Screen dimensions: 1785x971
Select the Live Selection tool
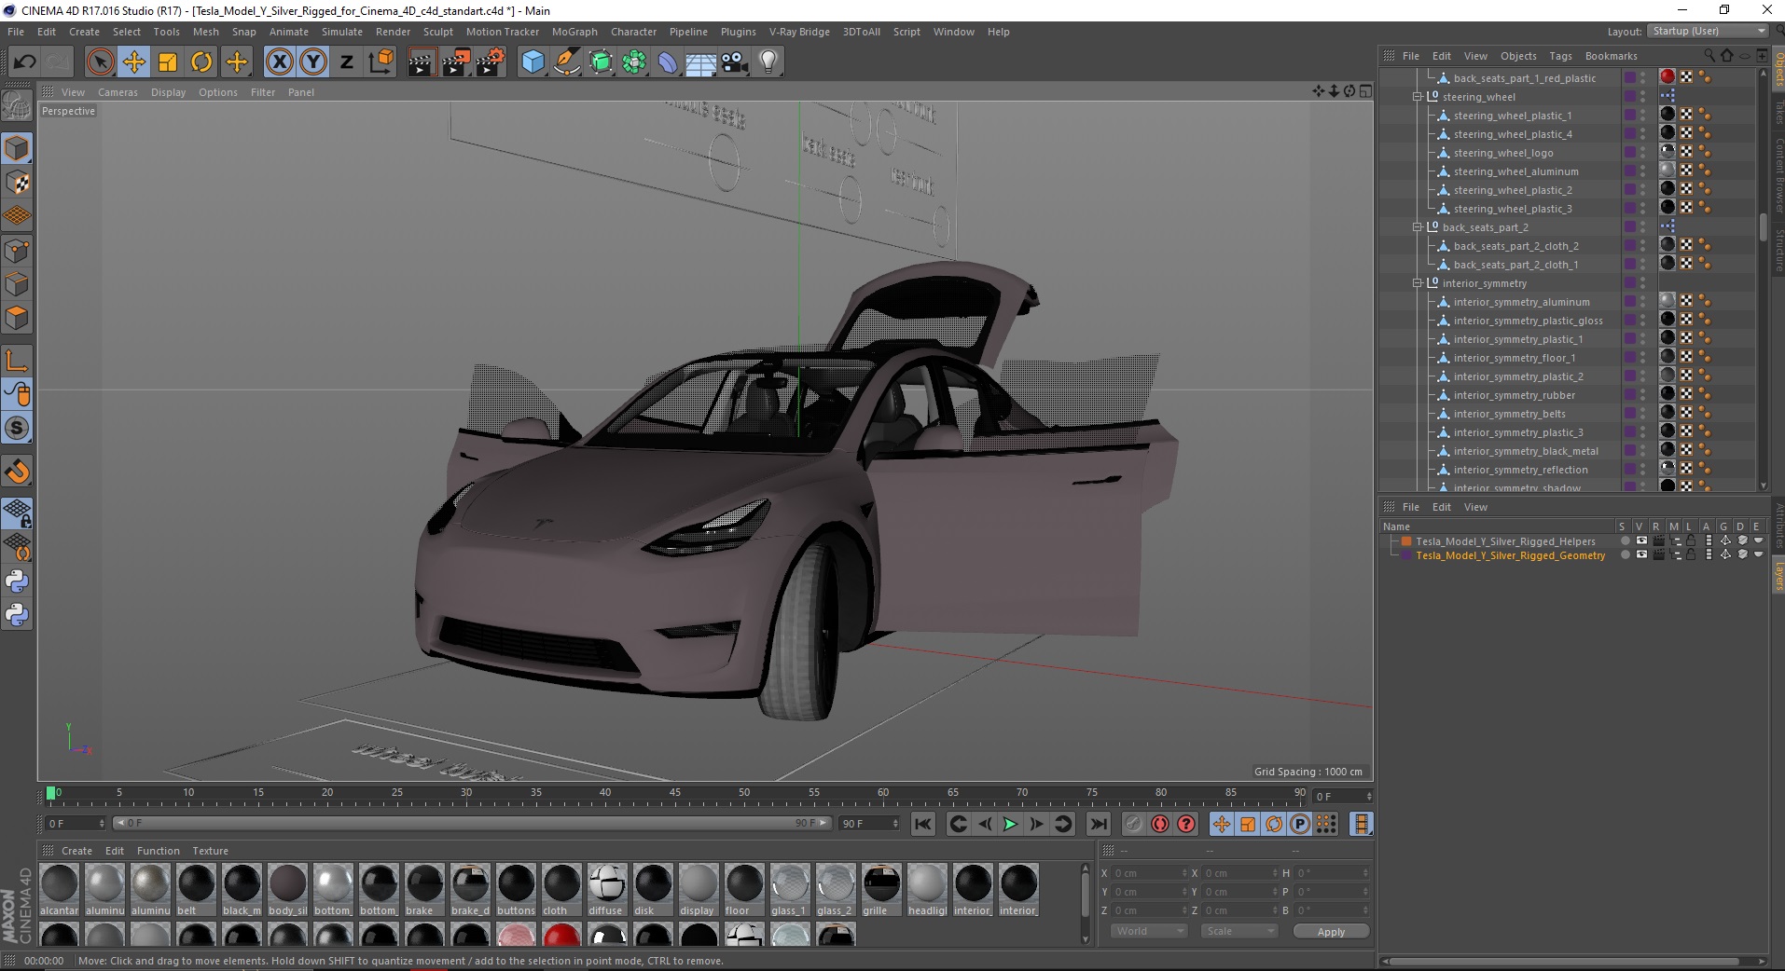[x=100, y=62]
